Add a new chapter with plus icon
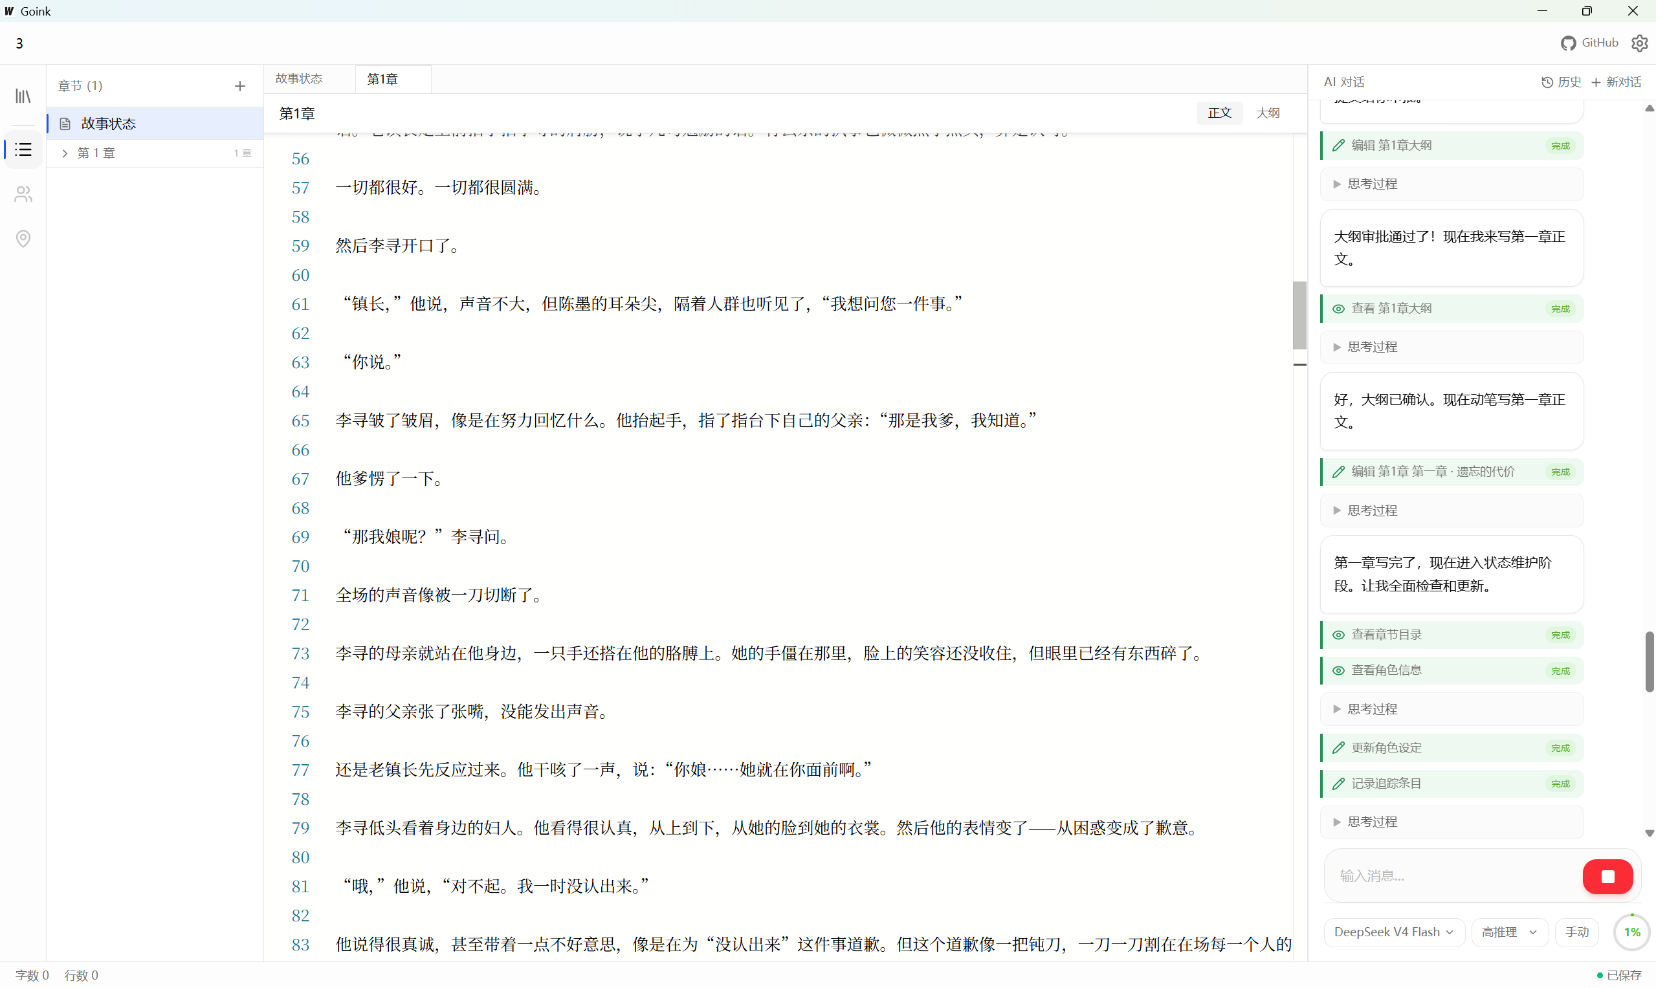The width and height of the screenshot is (1656, 988). (239, 86)
